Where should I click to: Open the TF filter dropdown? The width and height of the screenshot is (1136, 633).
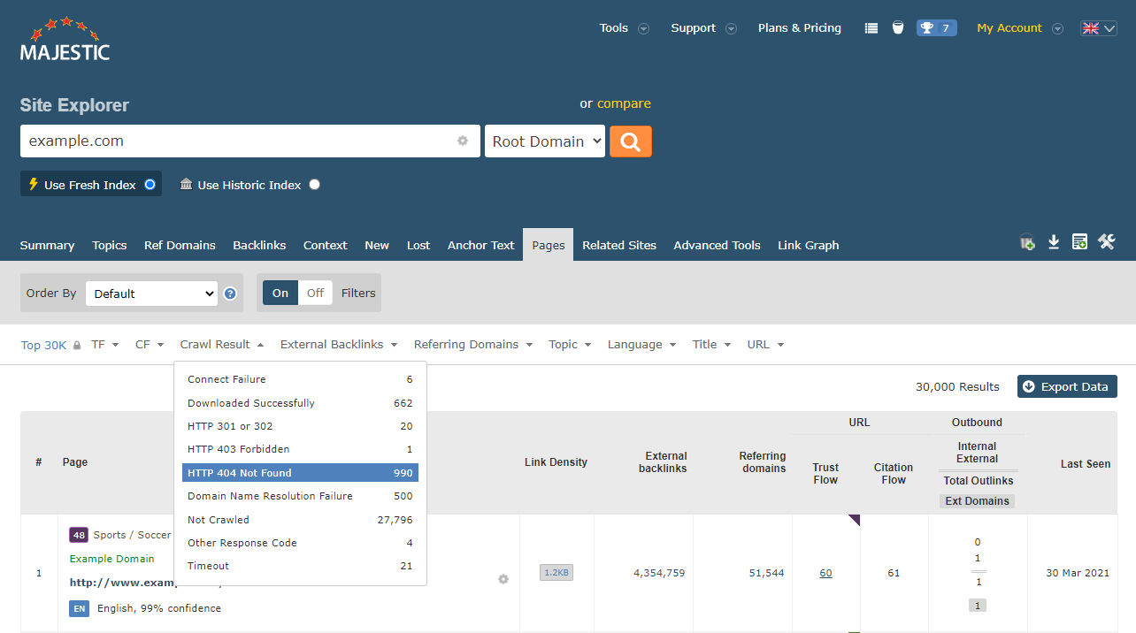tap(104, 345)
